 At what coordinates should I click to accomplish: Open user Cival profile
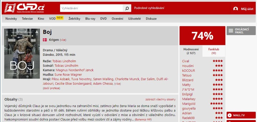[x=185, y=61]
